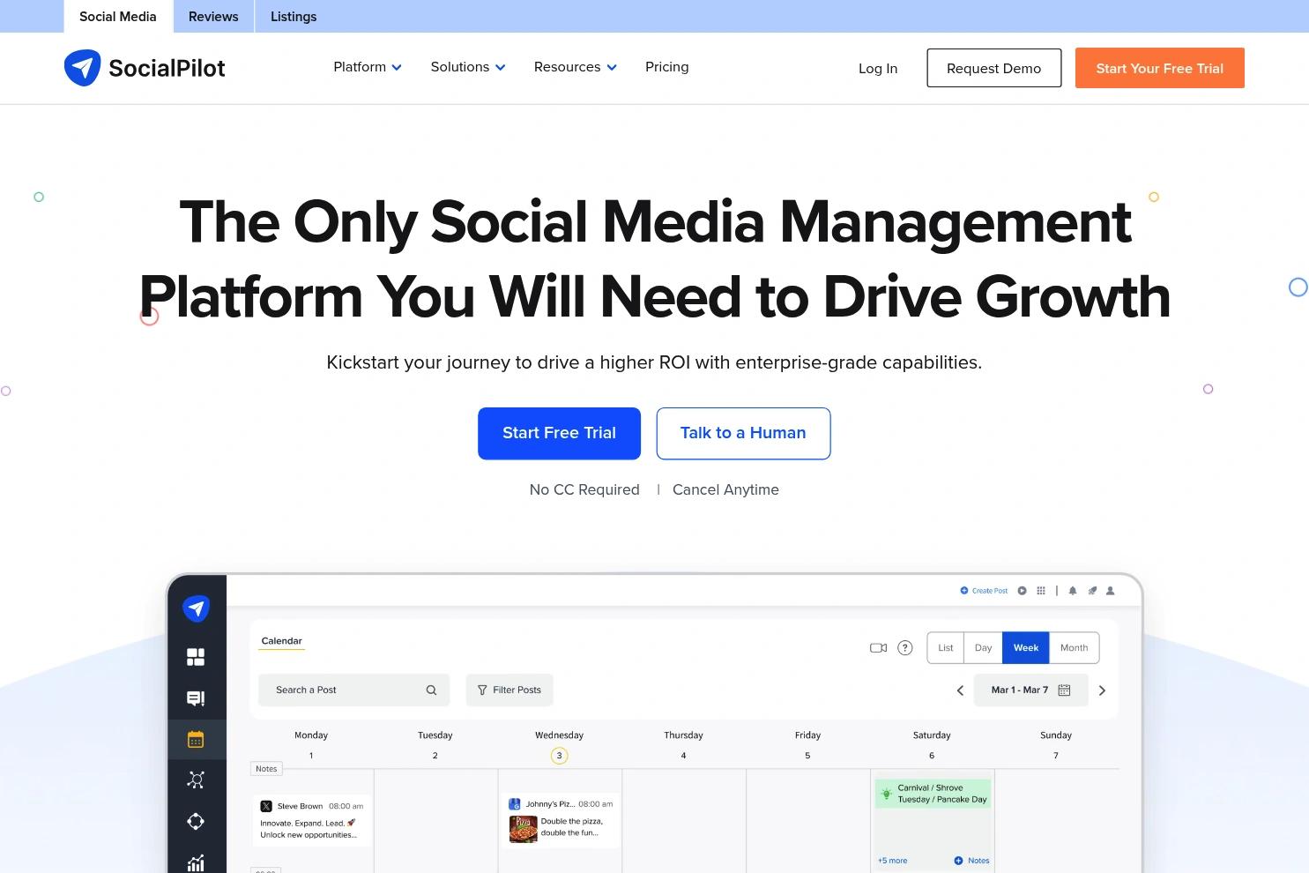The height and width of the screenshot is (873, 1309).
Task: Click the 'Cancel Anytime' text
Action: coord(725,489)
